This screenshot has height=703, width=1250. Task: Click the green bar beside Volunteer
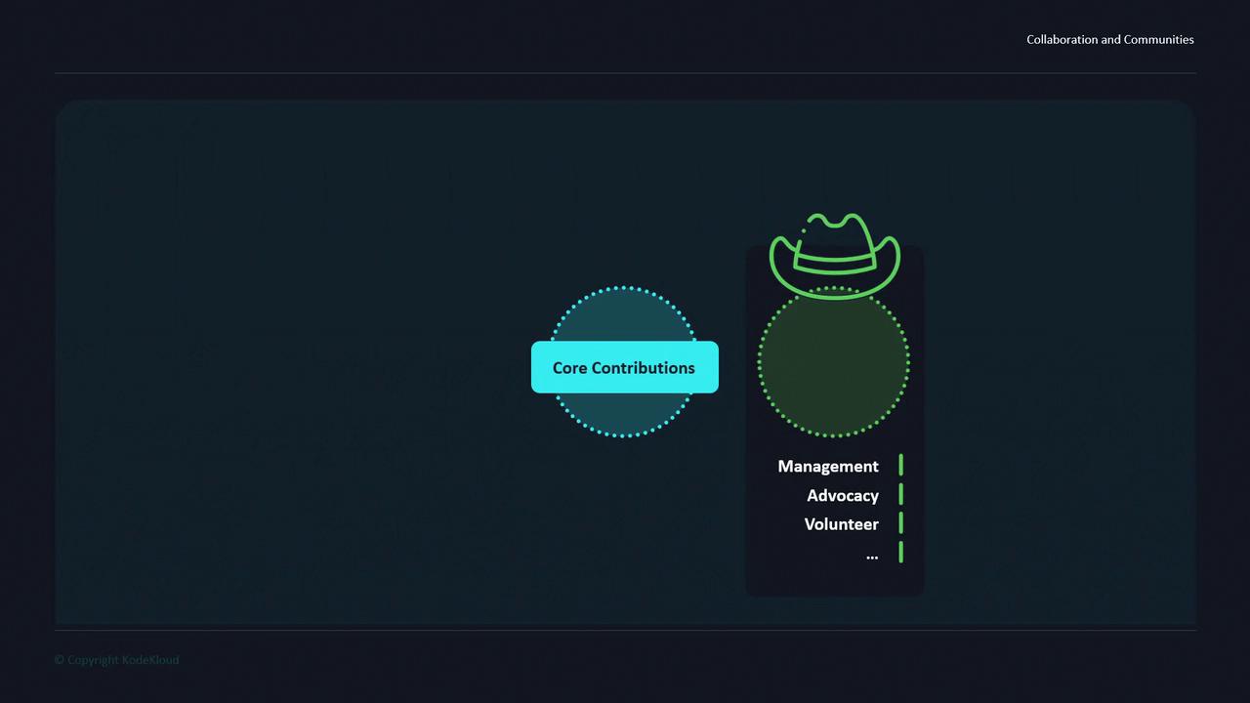pos(900,522)
